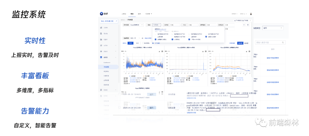Click the gear settings icon in filter bar
This screenshot has width=309, height=136.
248,25
